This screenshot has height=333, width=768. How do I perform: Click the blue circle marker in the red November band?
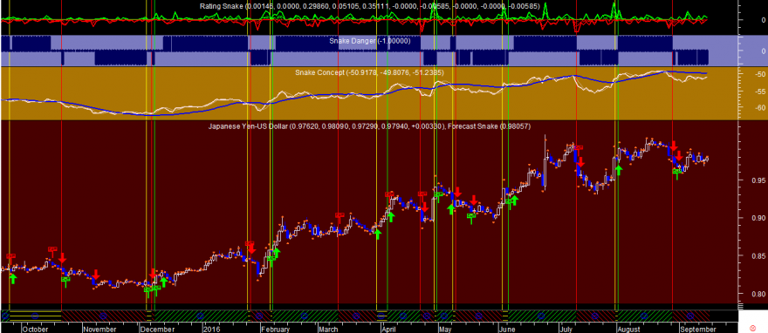103,316
